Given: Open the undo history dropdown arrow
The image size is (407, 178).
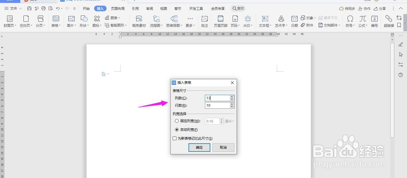Looking at the screenshot, I should click(62, 9).
